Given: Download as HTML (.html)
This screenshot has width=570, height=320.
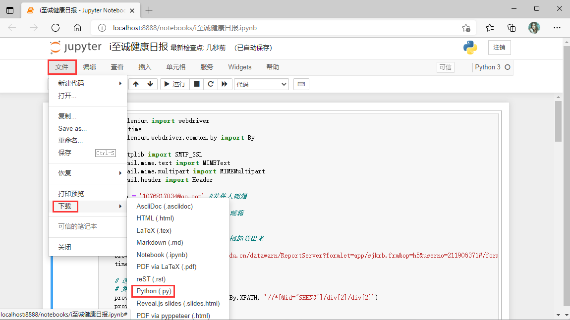Looking at the screenshot, I should [x=178, y=218].
